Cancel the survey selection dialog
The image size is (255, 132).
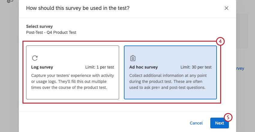(x=196, y=123)
